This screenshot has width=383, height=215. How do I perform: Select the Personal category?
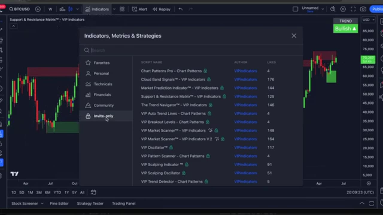click(x=106, y=73)
